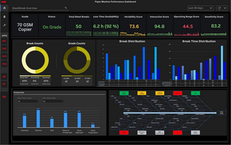
Task: Open the Total Sheet Breaks card
Action: (79, 25)
